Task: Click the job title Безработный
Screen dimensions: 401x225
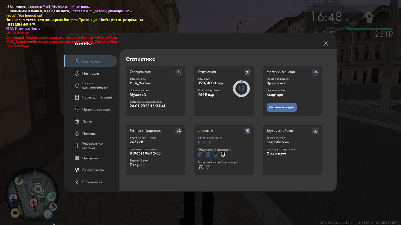Action: 278,142
